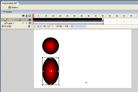The width and height of the screenshot is (138, 92).
Task: Select the Scene 1 label
Action: tap(15, 8)
